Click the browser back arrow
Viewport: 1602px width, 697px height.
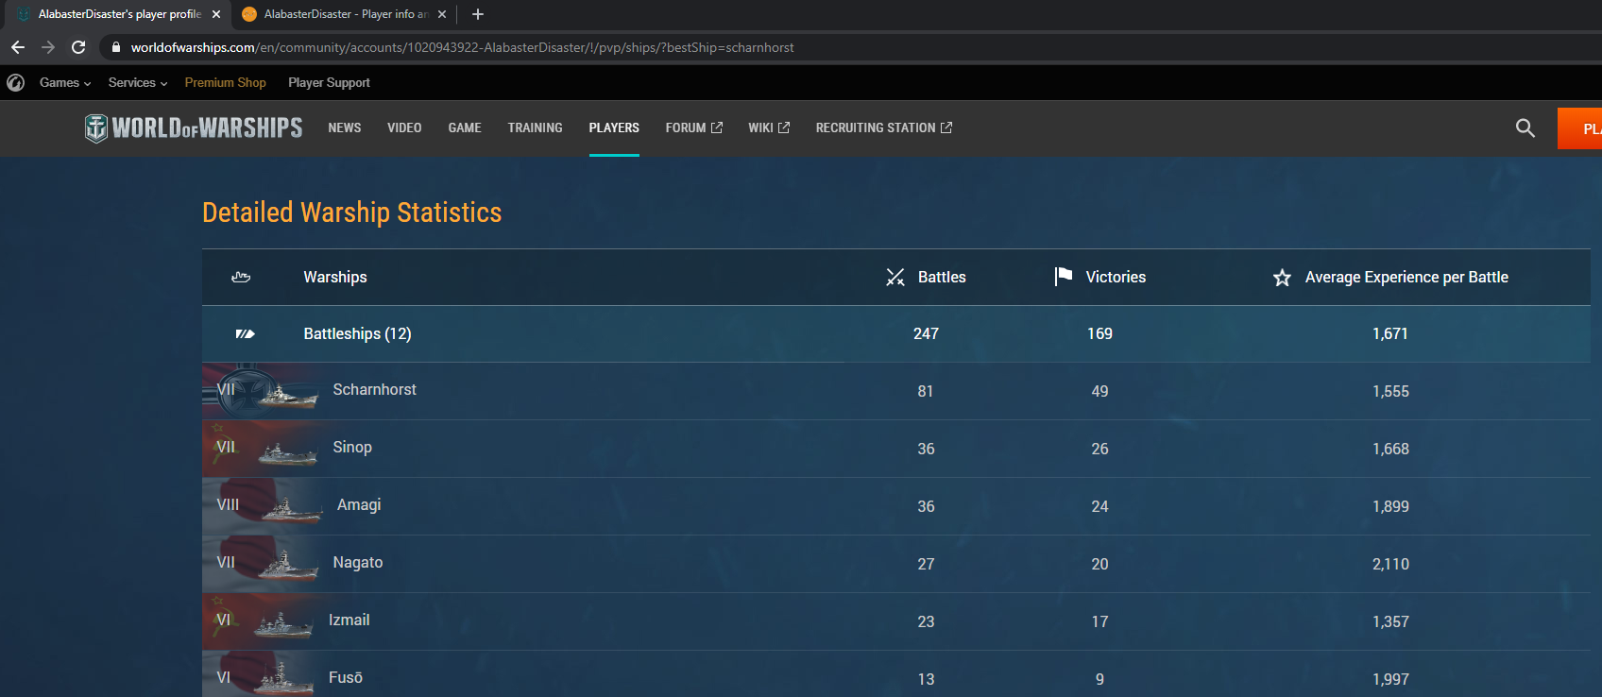tap(18, 47)
